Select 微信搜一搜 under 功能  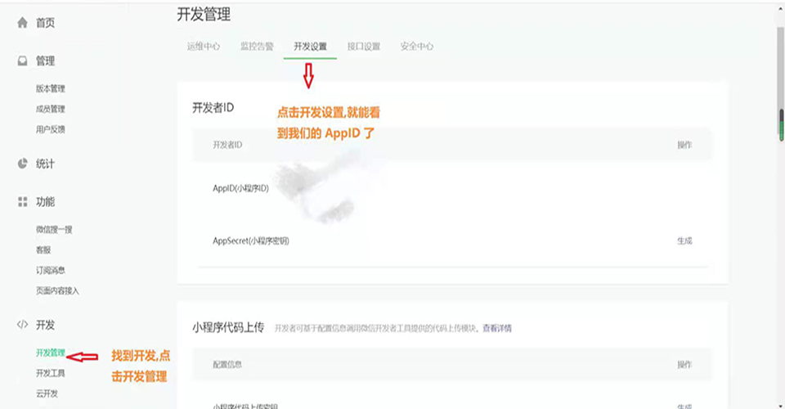(54, 229)
